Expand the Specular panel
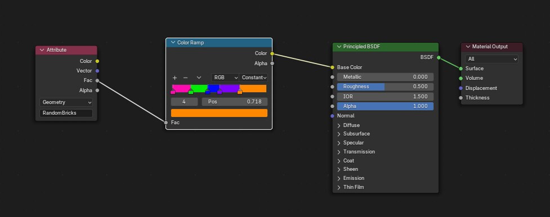 tap(339, 143)
